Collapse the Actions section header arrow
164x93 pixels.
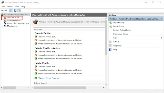pos(162,19)
